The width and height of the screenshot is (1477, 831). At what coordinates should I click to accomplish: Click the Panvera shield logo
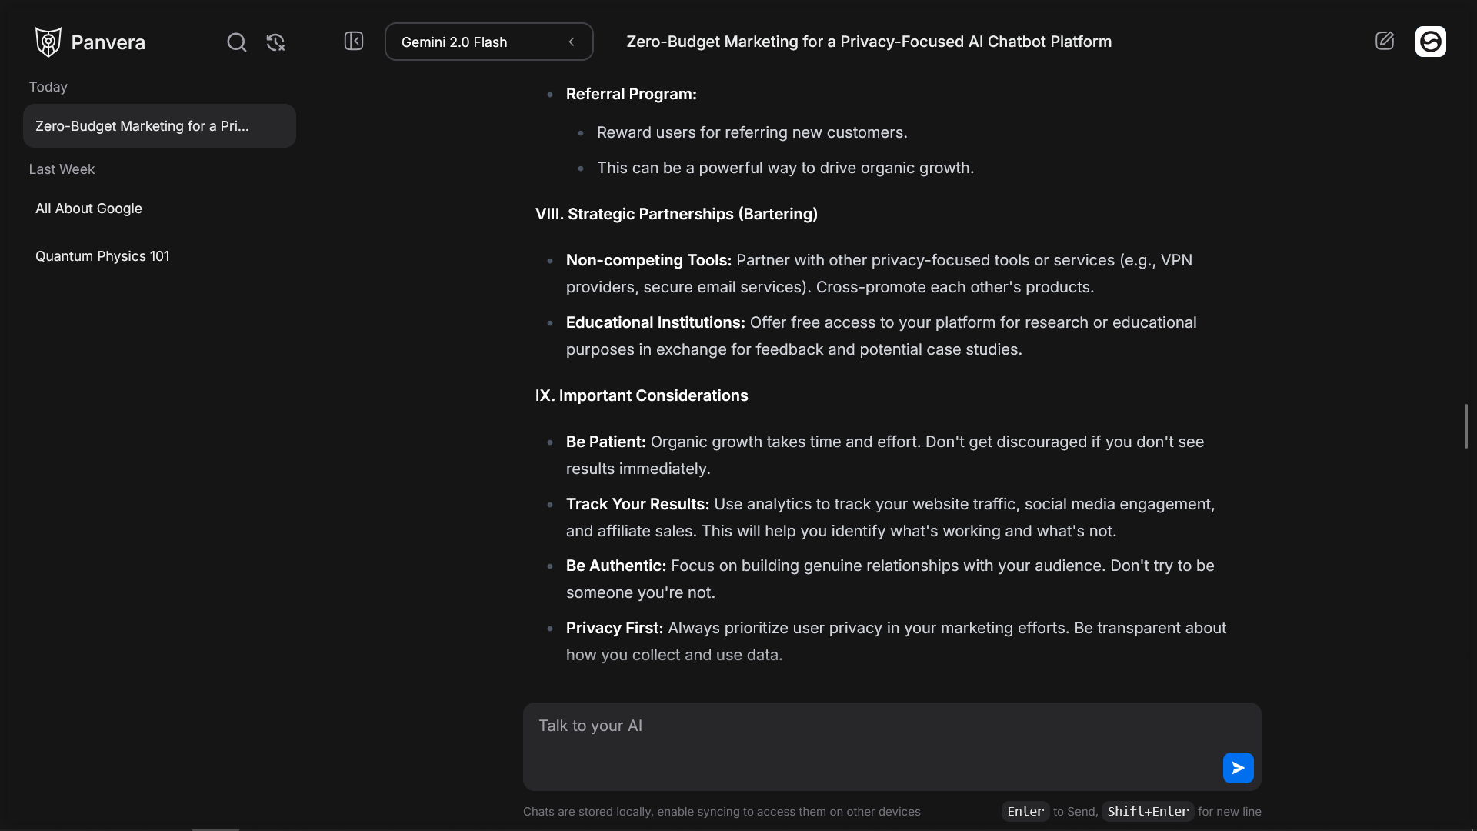[x=48, y=42]
